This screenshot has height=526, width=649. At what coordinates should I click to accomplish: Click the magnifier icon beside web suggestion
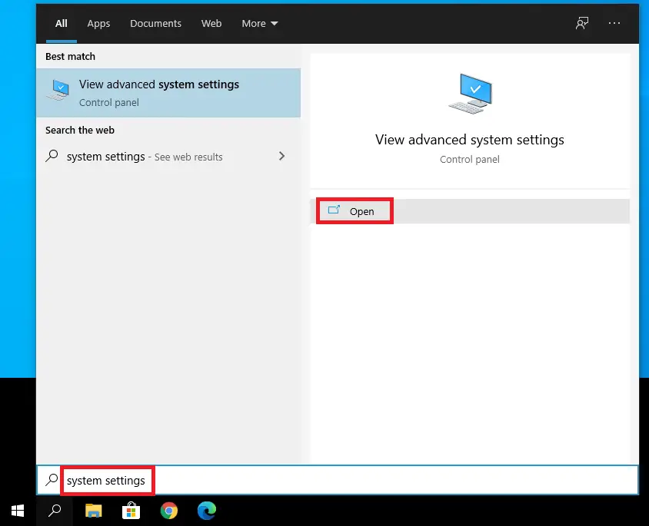pyautogui.click(x=52, y=156)
